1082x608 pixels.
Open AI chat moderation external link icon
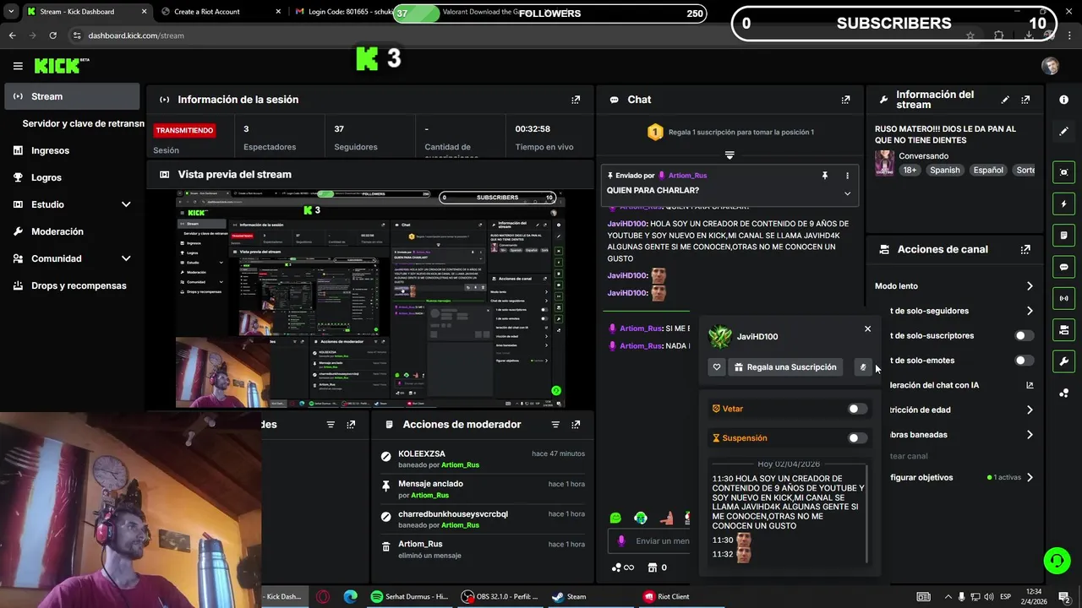pyautogui.click(x=1030, y=385)
